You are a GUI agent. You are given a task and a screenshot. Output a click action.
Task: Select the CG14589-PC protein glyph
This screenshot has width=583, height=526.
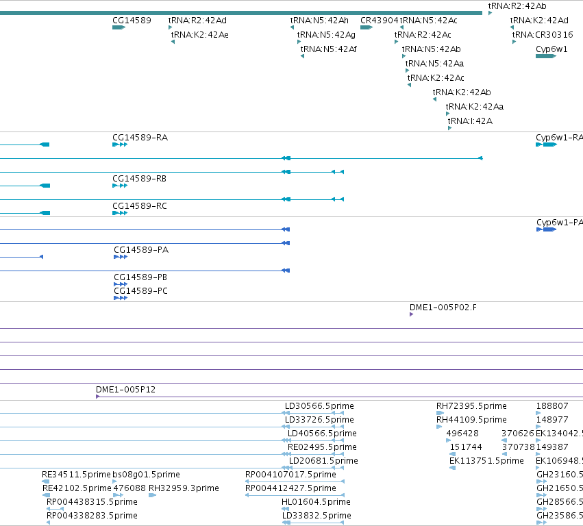click(121, 298)
